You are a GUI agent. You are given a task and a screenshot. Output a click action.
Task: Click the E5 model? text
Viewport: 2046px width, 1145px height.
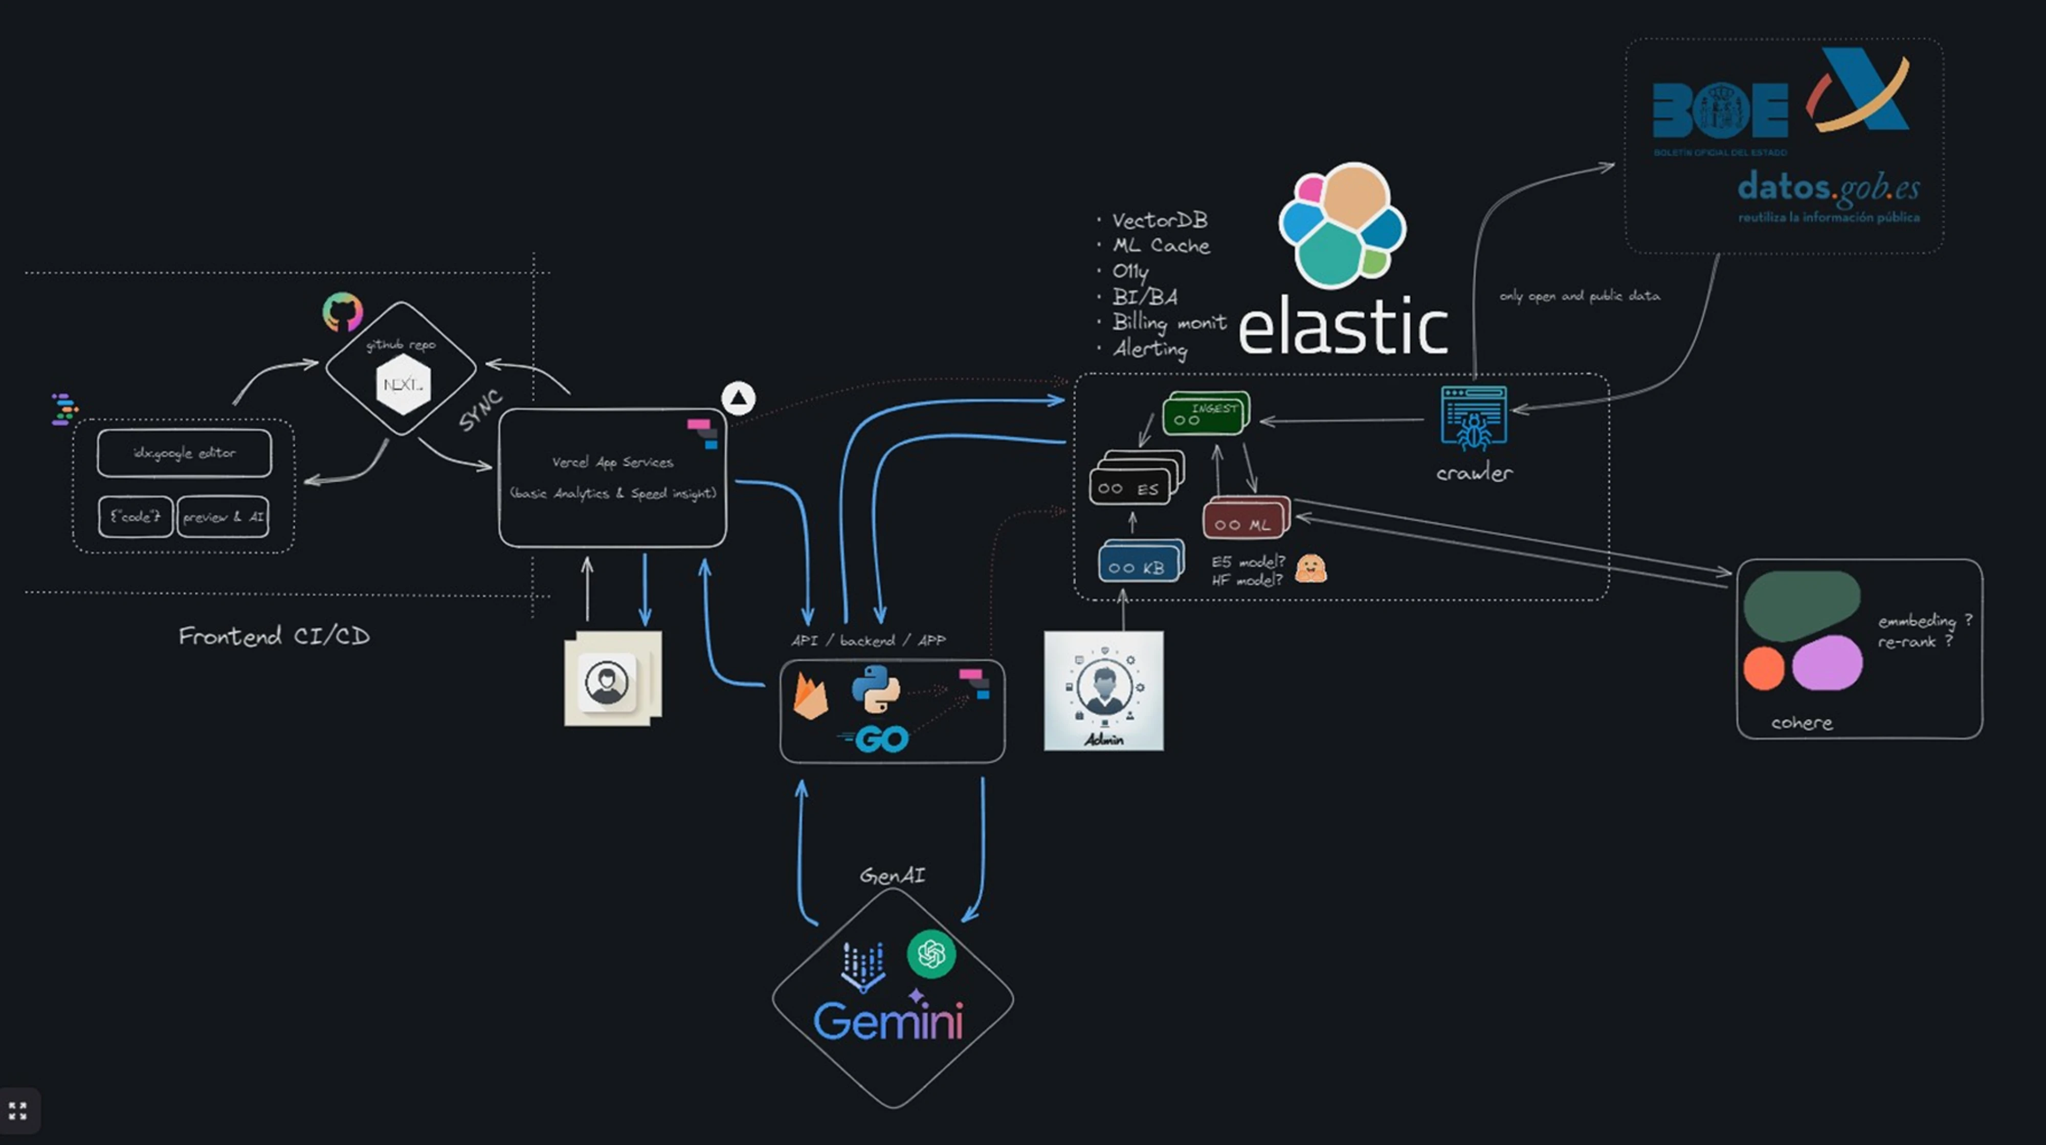pos(1248,562)
